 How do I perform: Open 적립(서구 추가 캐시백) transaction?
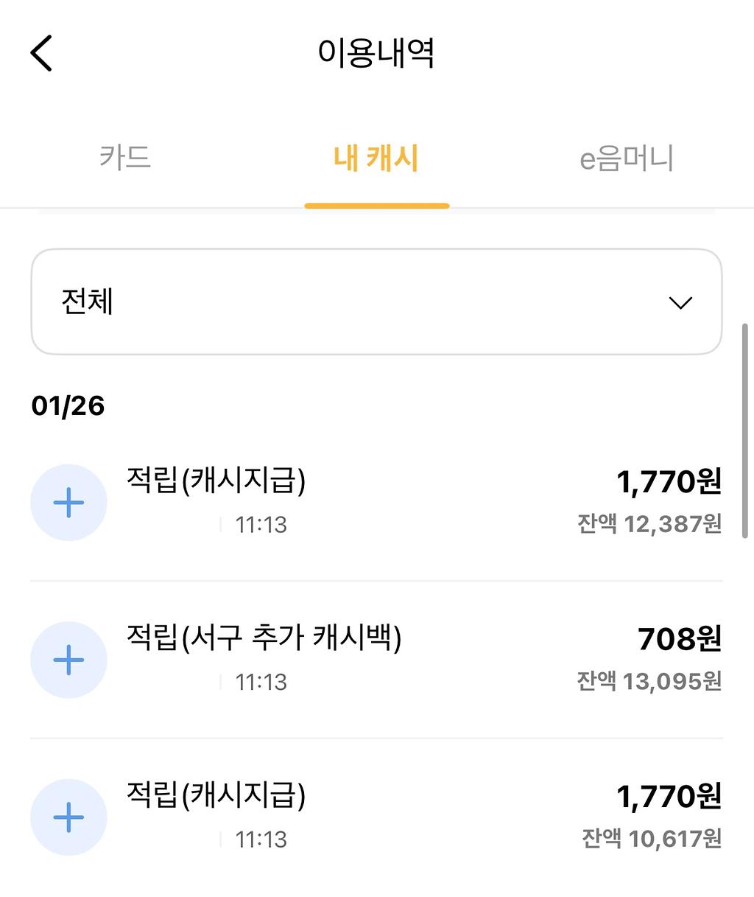tap(264, 638)
